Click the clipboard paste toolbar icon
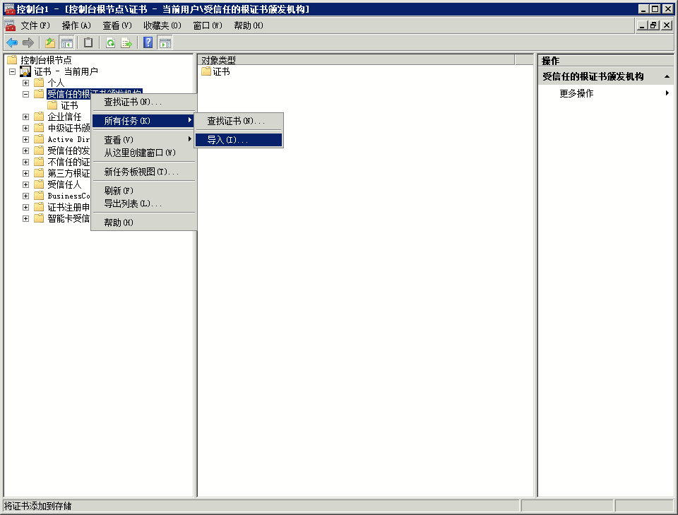678x515 pixels. (88, 42)
